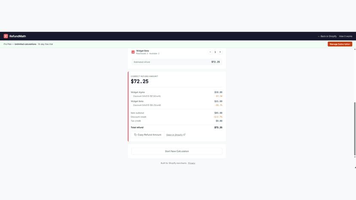Image resolution: width=356 pixels, height=200 pixels.
Task: Click the CORRECT REFUND AMOUNT heading
Action: pos(144,76)
